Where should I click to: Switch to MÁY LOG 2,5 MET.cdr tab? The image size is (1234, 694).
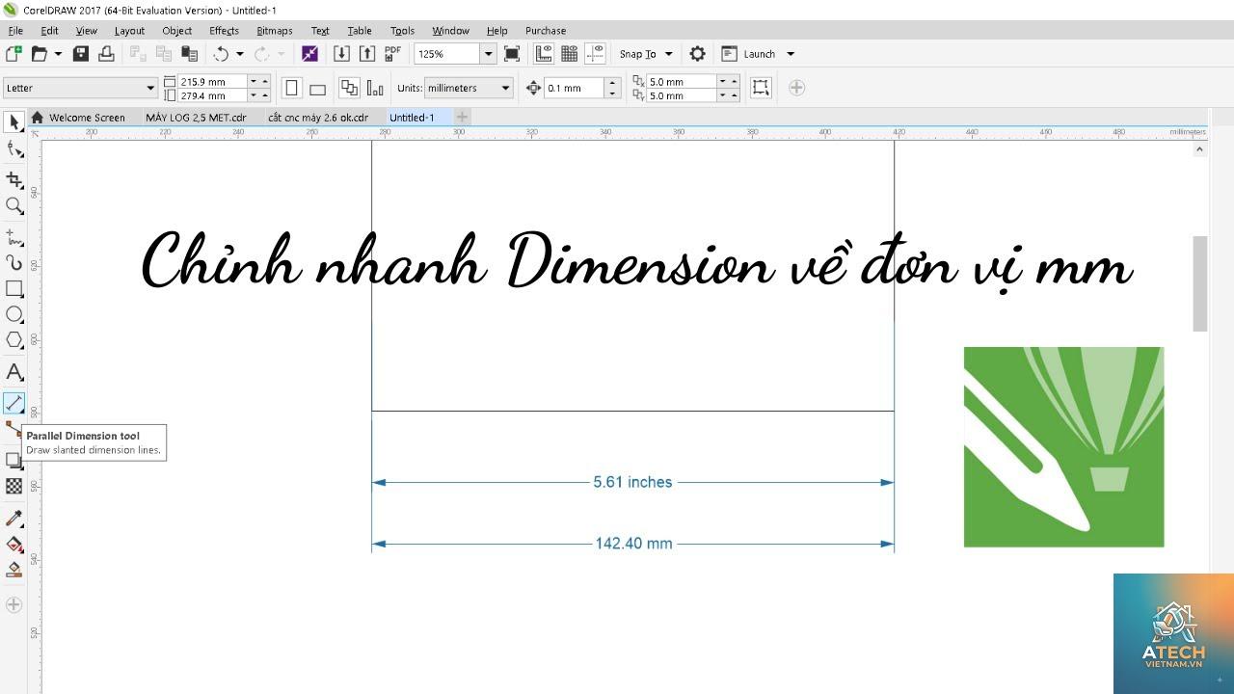[196, 118]
